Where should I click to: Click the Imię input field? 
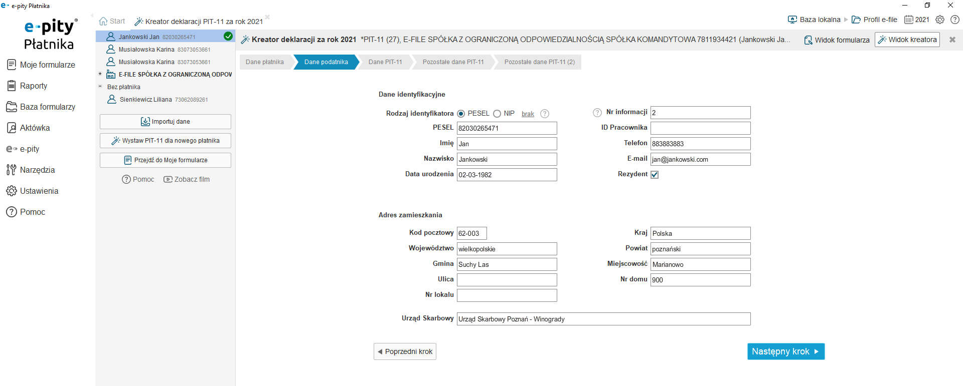tap(507, 144)
